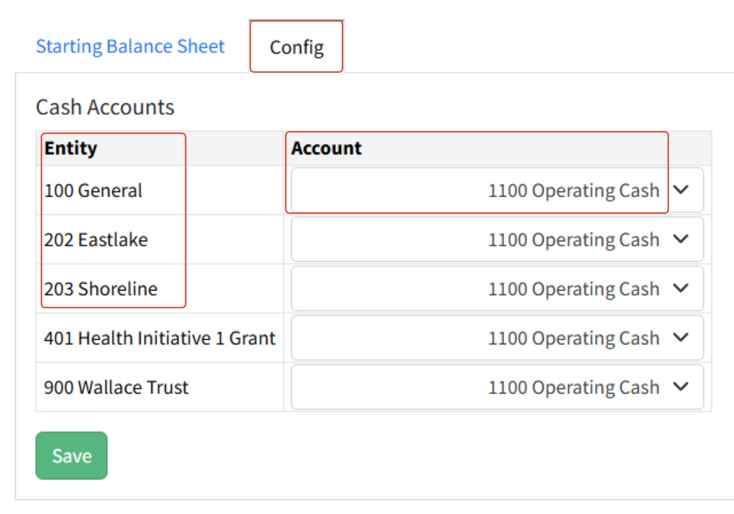Image resolution: width=734 pixels, height=514 pixels.
Task: Click chevron arrow in 900 Wallace Trust row
Action: [681, 387]
